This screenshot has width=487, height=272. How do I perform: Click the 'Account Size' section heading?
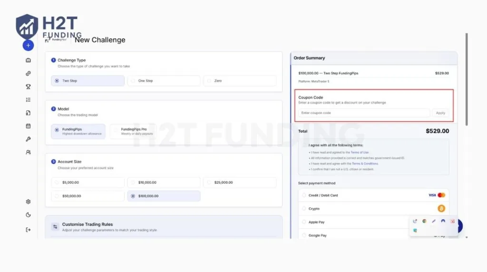click(69, 162)
